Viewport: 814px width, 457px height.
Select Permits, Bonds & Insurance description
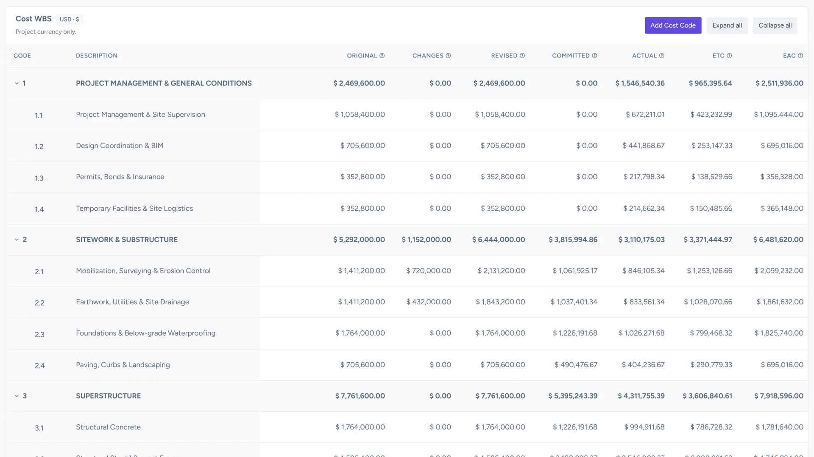(120, 177)
